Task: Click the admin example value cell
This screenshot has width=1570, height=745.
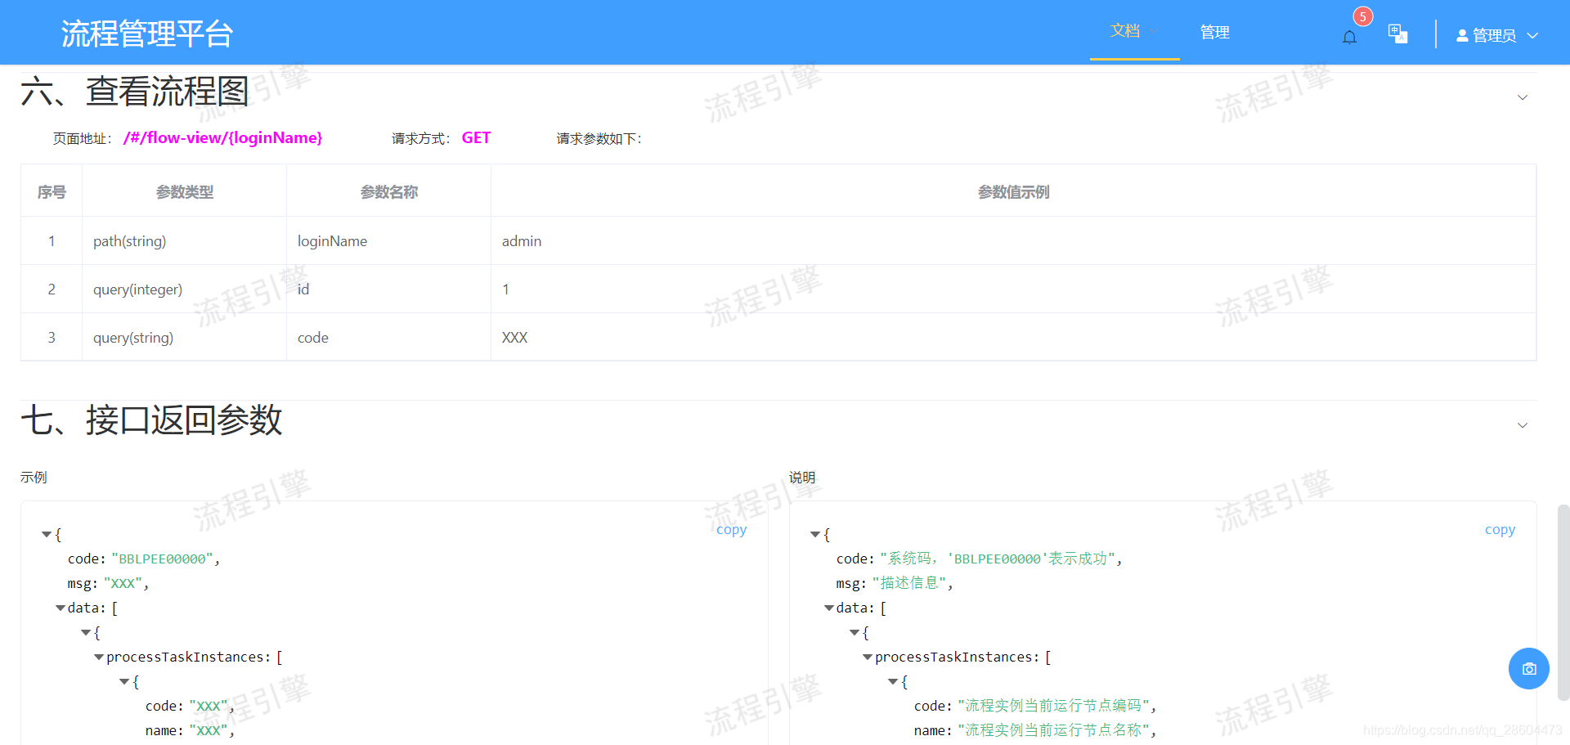Action: tap(1013, 241)
